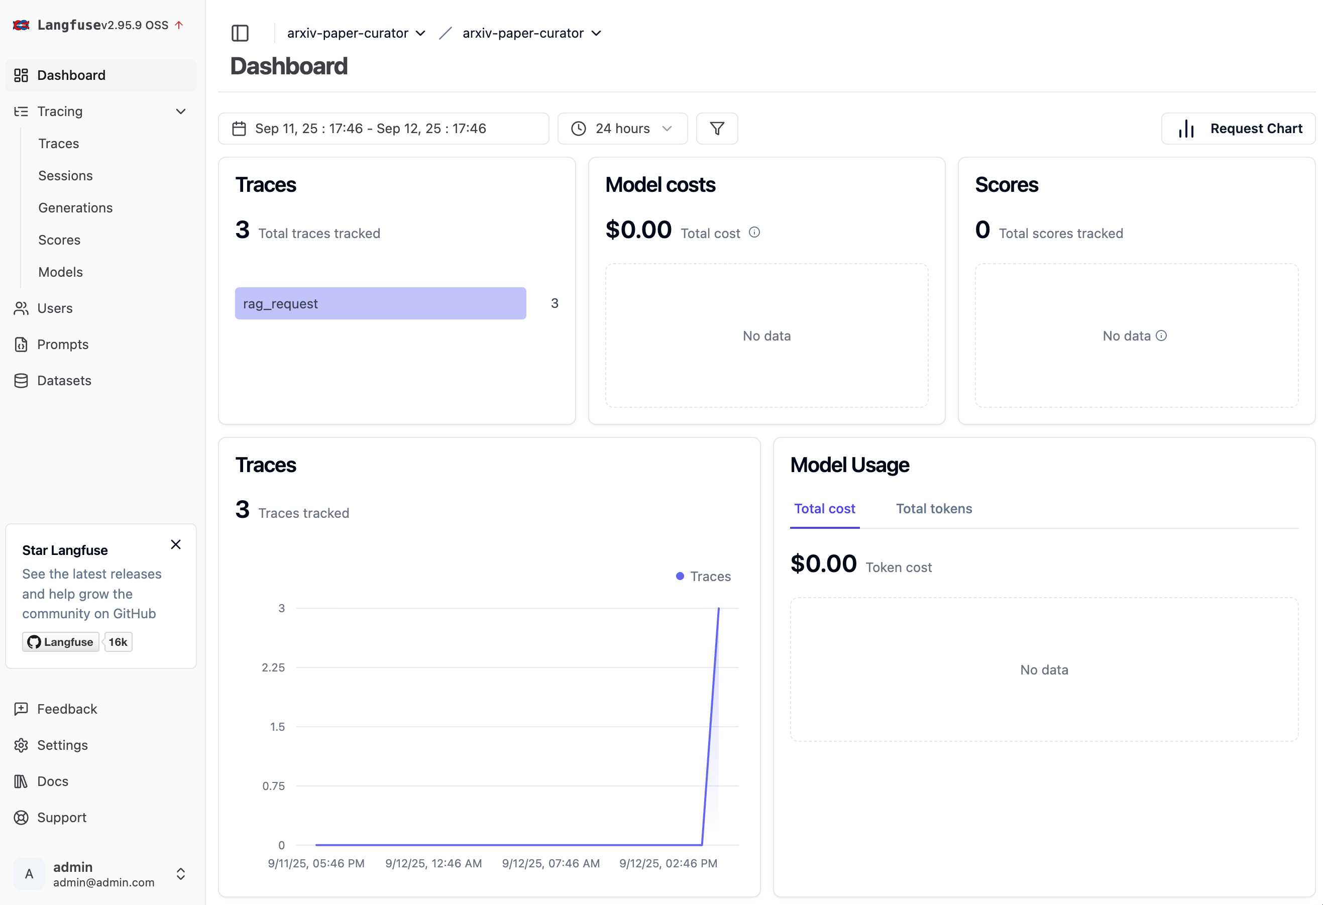Click the Request Chart button
Viewport: 1323px width, 905px height.
pos(1238,129)
